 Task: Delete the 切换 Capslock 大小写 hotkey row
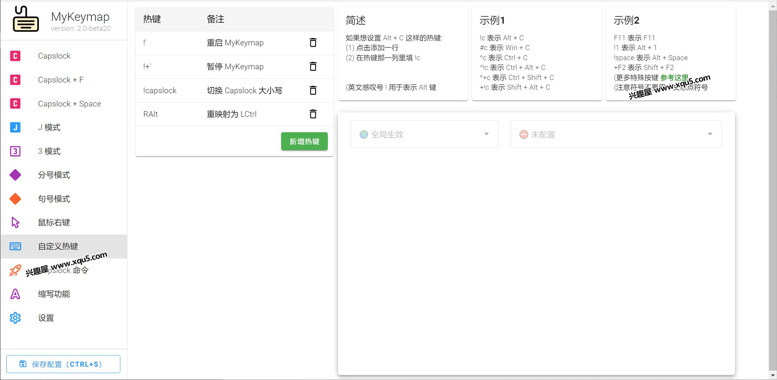(x=313, y=91)
